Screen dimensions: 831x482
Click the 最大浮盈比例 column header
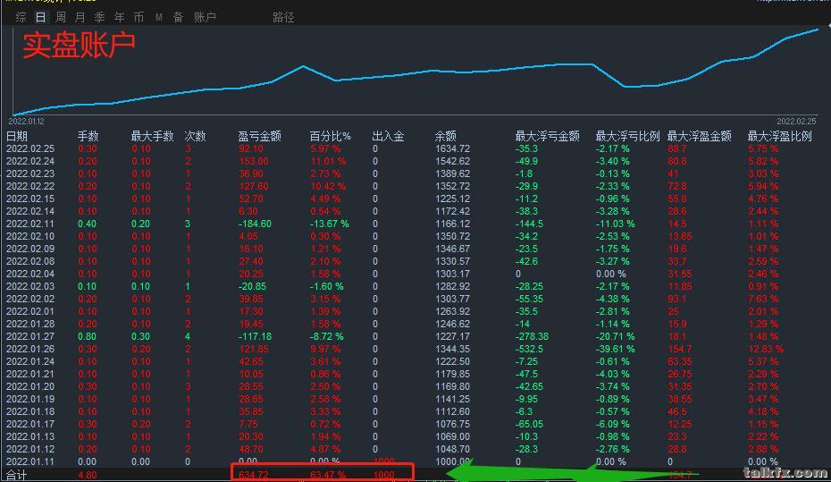pyautogui.click(x=779, y=136)
